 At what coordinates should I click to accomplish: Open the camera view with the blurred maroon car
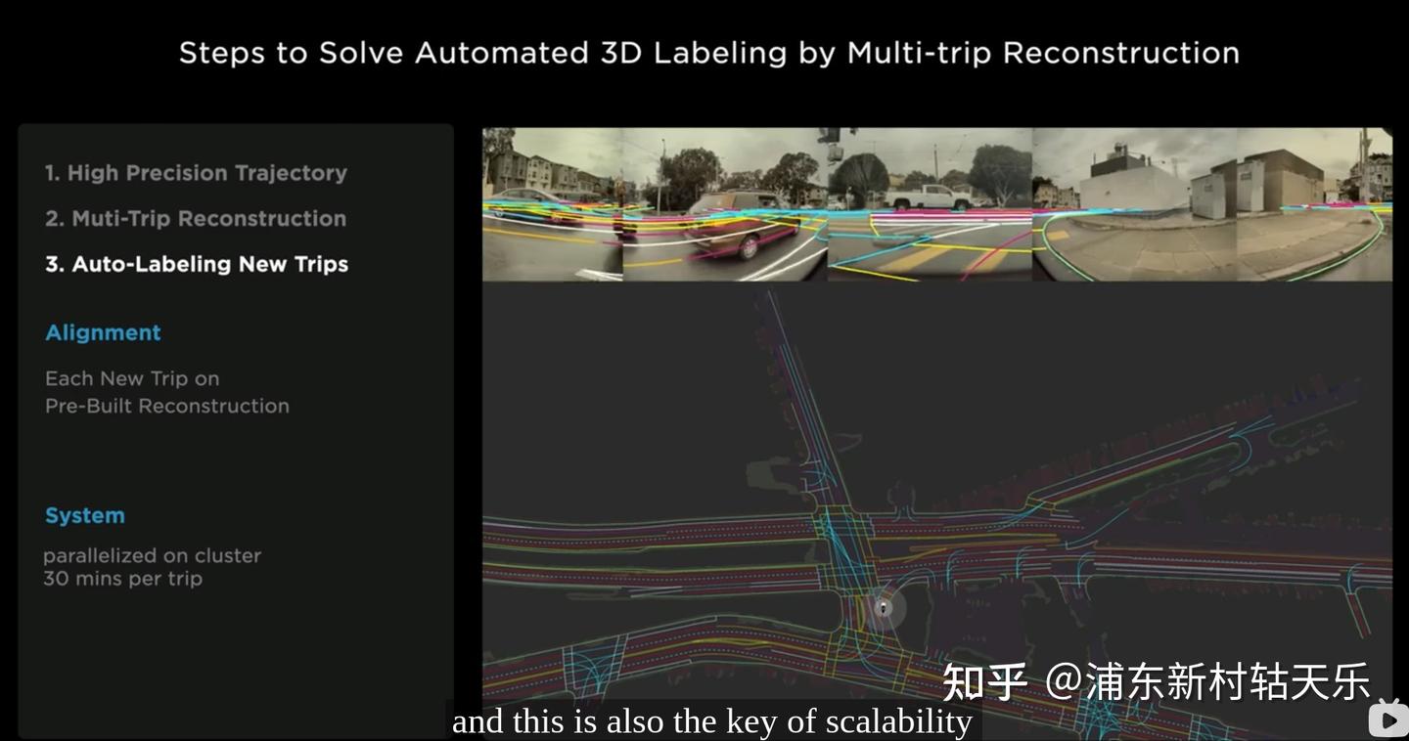coord(725,204)
